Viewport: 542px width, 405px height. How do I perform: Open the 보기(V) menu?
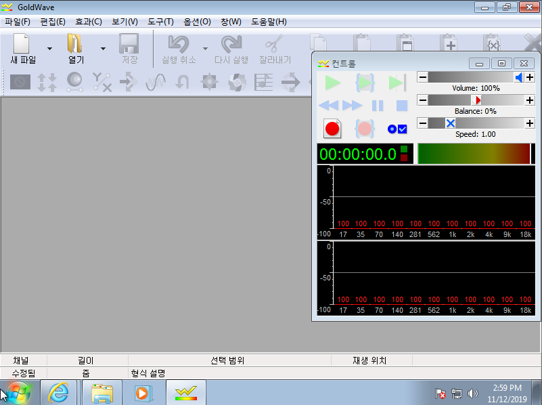(x=125, y=22)
